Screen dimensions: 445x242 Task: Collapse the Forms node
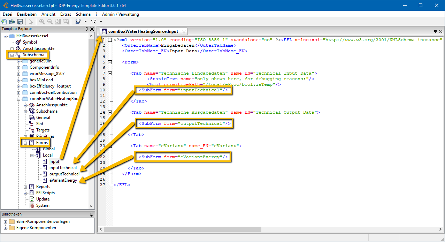[25, 143]
